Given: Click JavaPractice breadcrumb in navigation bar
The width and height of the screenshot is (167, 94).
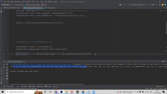Looking at the screenshot, I should 5,5.
